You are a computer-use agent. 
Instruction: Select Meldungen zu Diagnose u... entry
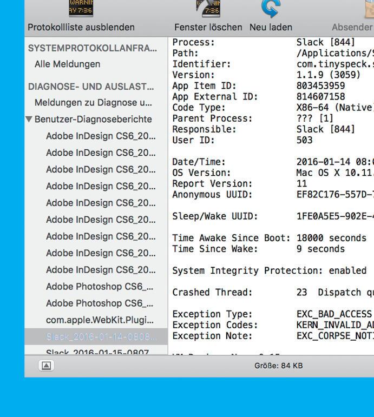[93, 103]
